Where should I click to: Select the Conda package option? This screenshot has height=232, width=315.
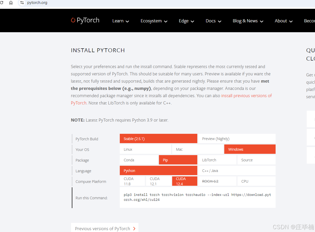click(x=139, y=160)
